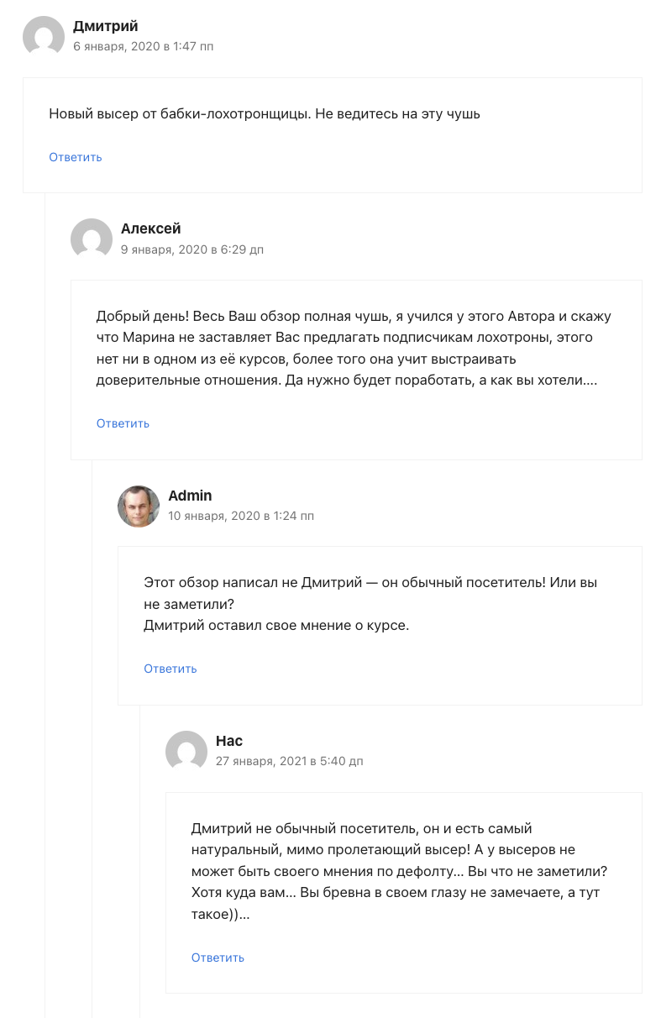This screenshot has height=1018, width=661.
Task: Click Нас's placeholder avatar icon
Action: coord(186,752)
